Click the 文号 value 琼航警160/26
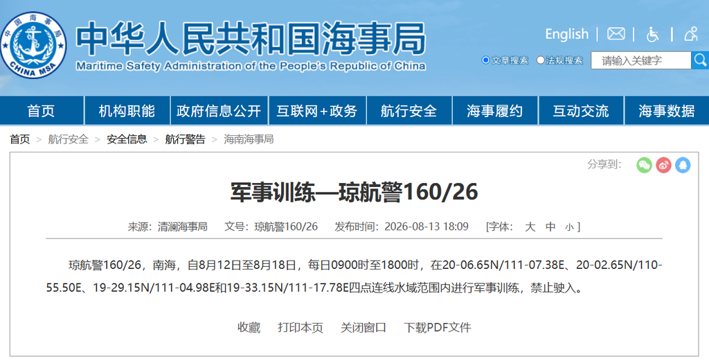Screen dimensions: 709x361 [x=286, y=227]
